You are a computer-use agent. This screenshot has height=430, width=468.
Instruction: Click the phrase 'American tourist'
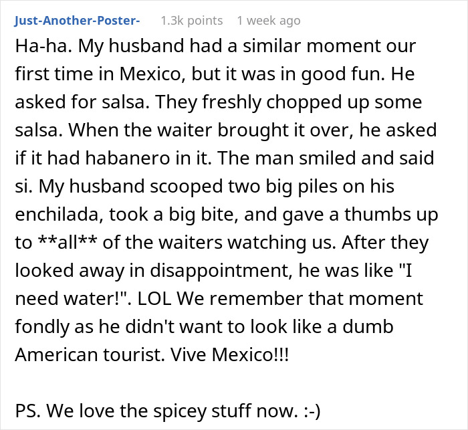90,354
